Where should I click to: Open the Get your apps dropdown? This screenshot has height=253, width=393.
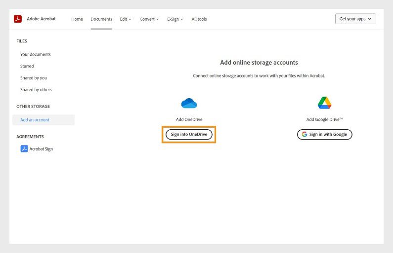click(x=355, y=19)
